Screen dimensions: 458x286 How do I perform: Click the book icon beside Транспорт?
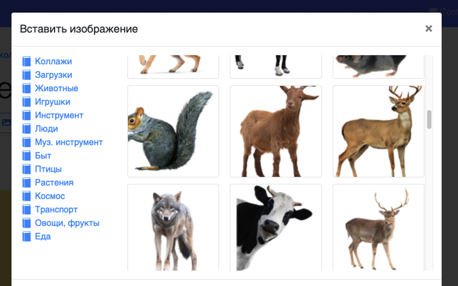point(27,209)
